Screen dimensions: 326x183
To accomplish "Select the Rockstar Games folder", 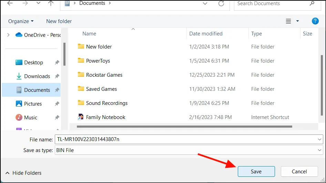I will point(104,75).
